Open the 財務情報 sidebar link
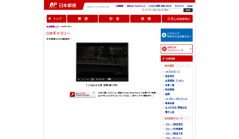Image resolution: width=239 pixels, height=139 pixels. tap(170, 89)
